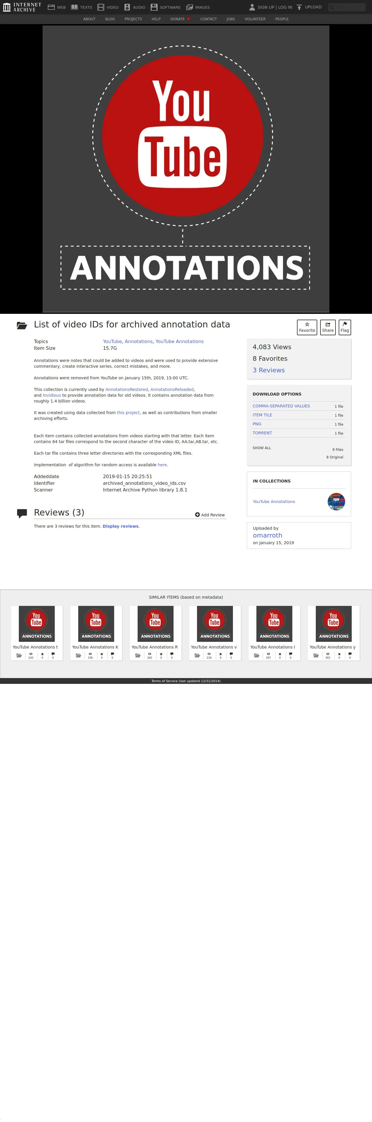Screen dimensions: 372x1122
Task: Open the Invidious link
Action: point(52,396)
